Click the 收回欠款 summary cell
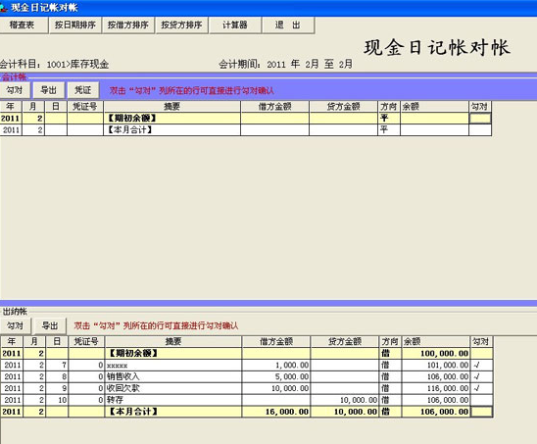The width and height of the screenshot is (537, 444). coord(173,388)
